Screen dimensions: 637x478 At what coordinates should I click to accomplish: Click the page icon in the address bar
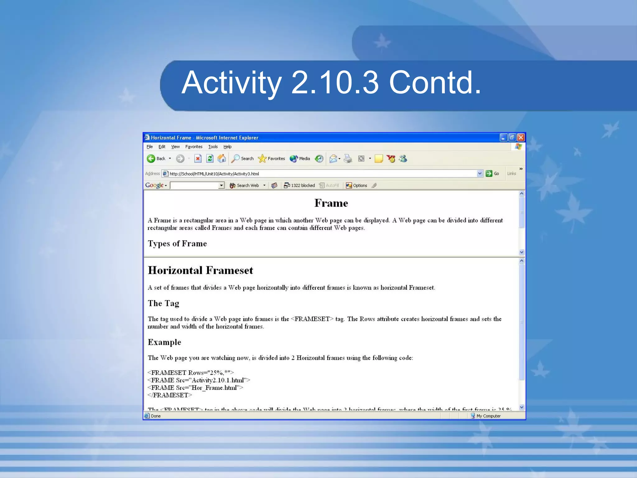(166, 174)
